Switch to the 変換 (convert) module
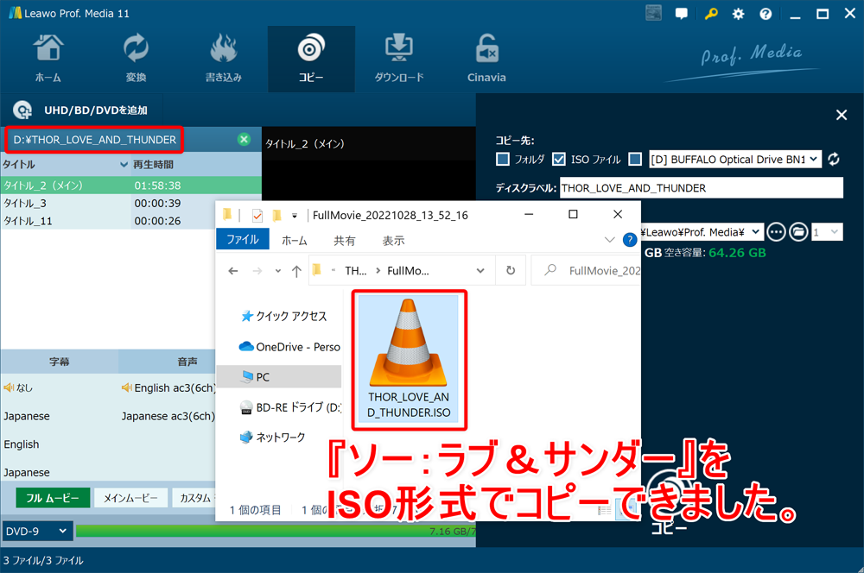Screen dimensions: 864x573 tap(136, 59)
